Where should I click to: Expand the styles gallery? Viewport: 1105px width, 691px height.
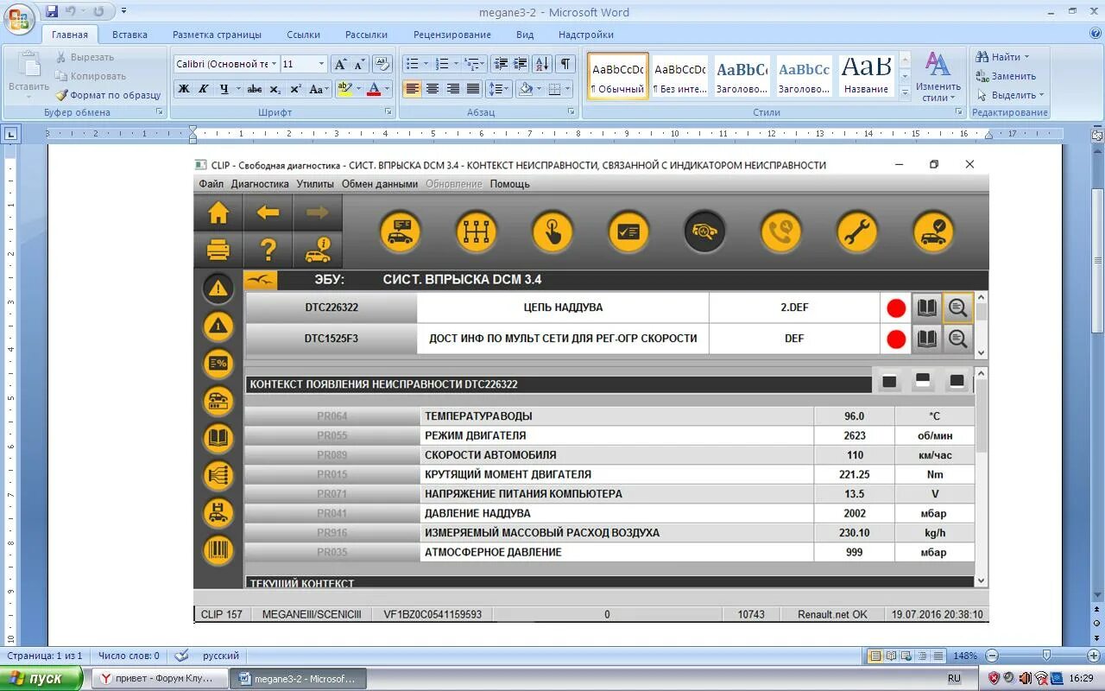905,92
